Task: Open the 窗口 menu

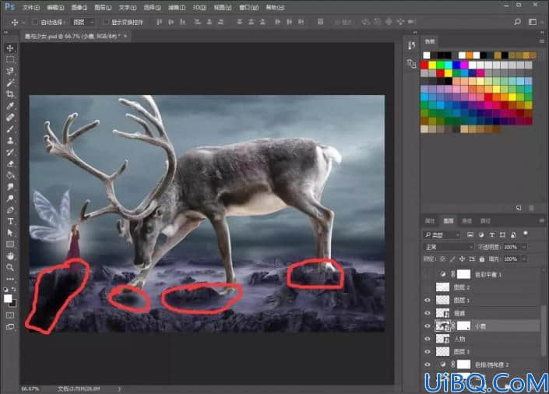Action: (x=249, y=7)
